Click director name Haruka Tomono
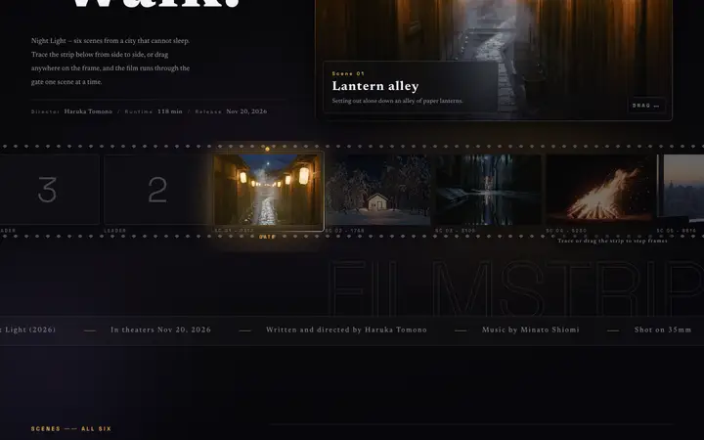 [x=88, y=111]
